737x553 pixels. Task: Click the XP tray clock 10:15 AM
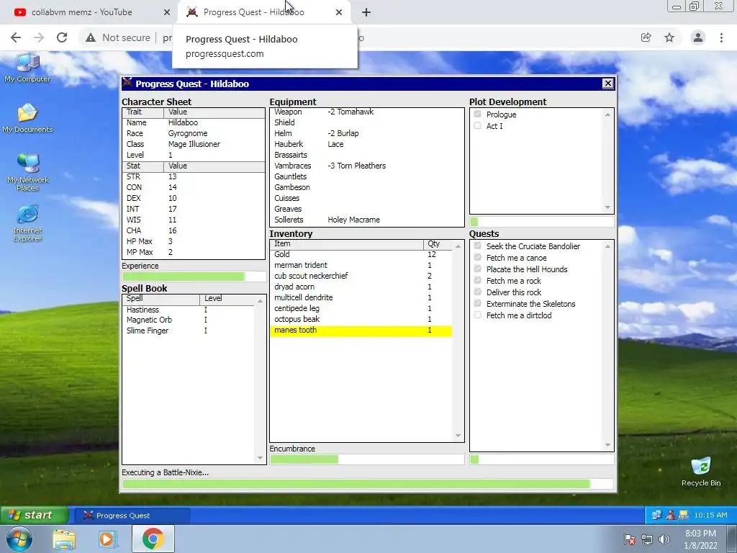(710, 516)
